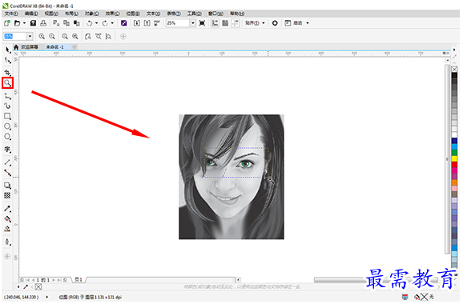The image size is (463, 304).
Task: Select the Drop Shadow tool
Action: [8, 186]
